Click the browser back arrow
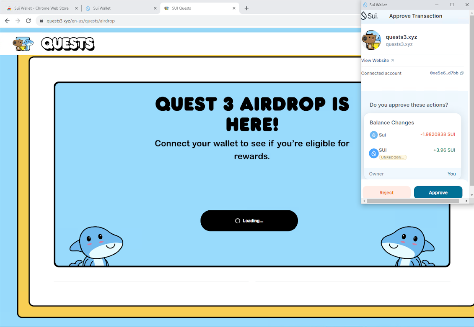Viewport: 474px width, 327px height. click(7, 20)
